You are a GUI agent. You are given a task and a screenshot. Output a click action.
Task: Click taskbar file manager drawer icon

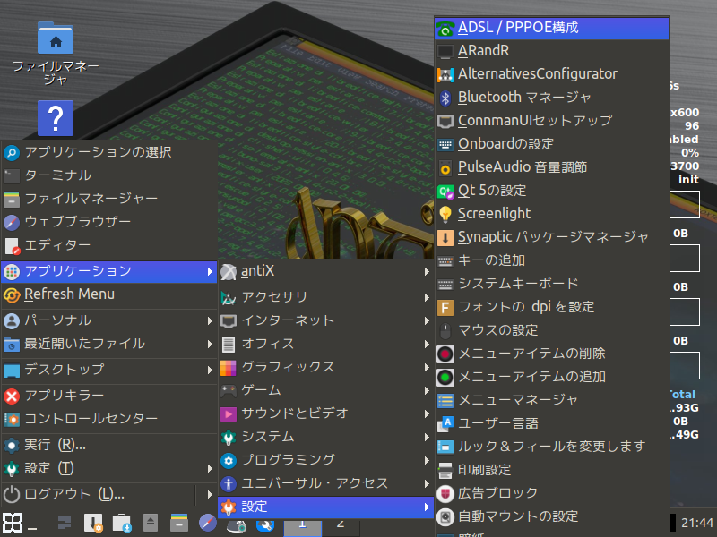click(179, 523)
